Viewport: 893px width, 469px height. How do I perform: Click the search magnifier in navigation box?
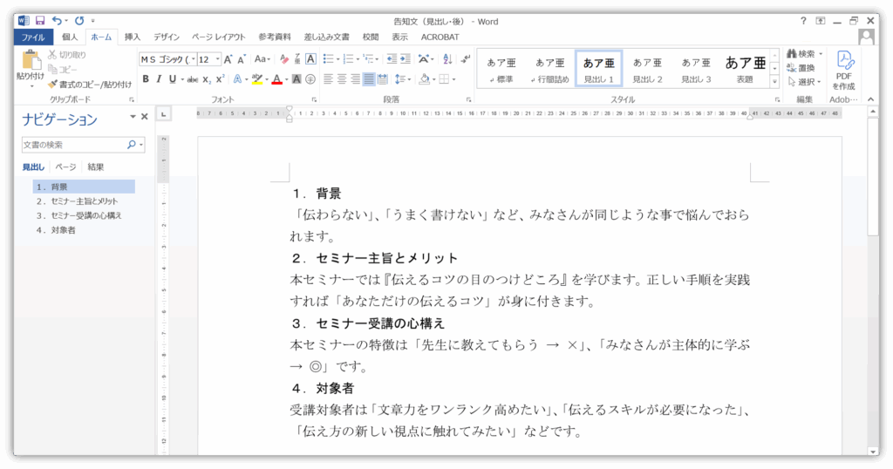[132, 145]
